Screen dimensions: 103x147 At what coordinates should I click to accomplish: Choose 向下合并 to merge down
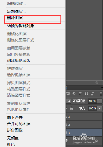point(15,117)
